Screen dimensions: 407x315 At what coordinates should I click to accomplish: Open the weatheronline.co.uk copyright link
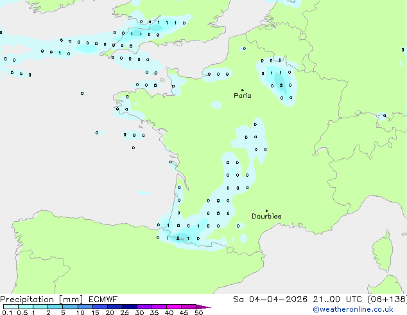[x=353, y=309]
